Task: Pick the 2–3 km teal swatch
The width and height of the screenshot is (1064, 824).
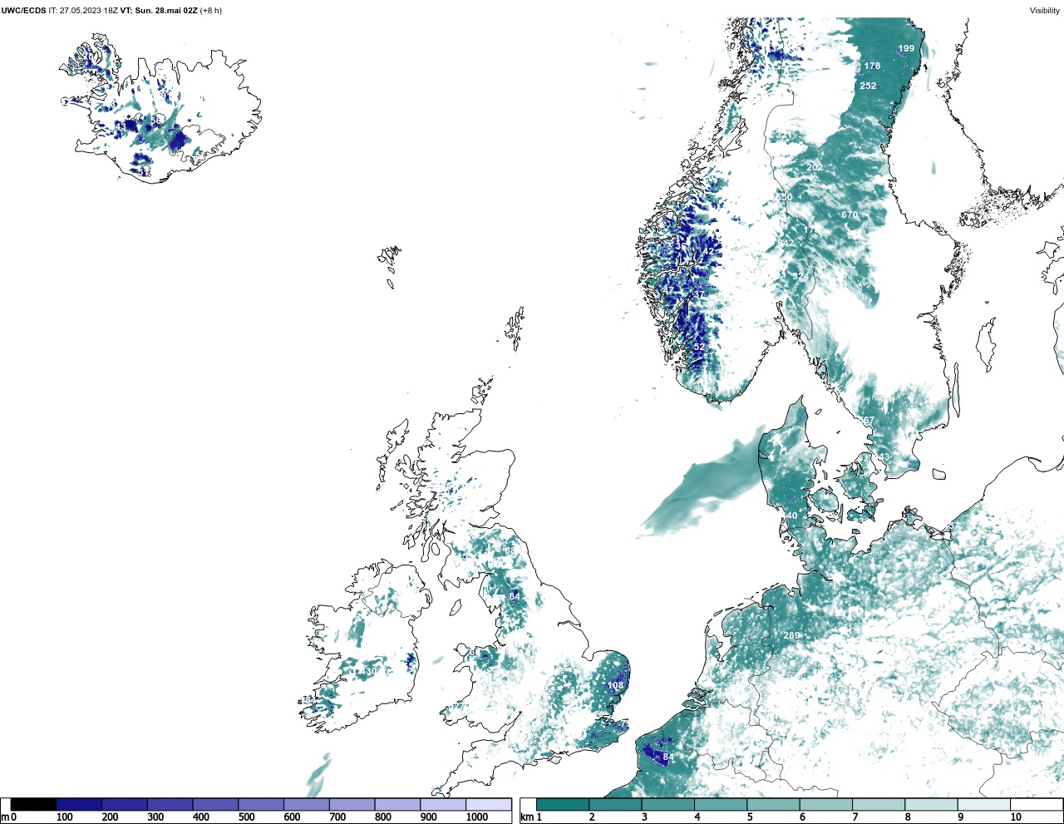Action: click(615, 804)
